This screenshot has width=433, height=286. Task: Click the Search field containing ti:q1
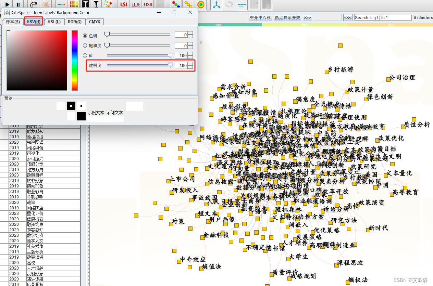point(383,17)
